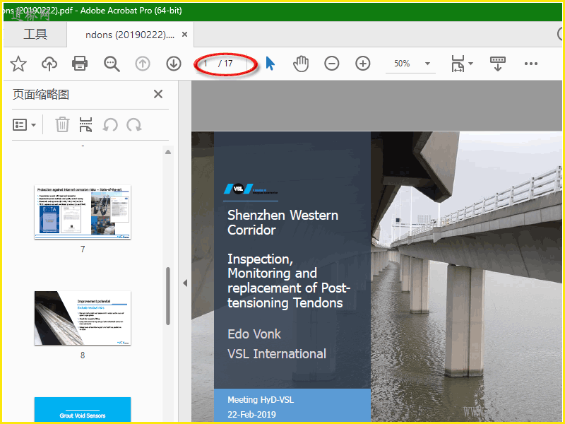Image resolution: width=565 pixels, height=424 pixels.
Task: Open find text magnifier tool
Action: coord(112,64)
